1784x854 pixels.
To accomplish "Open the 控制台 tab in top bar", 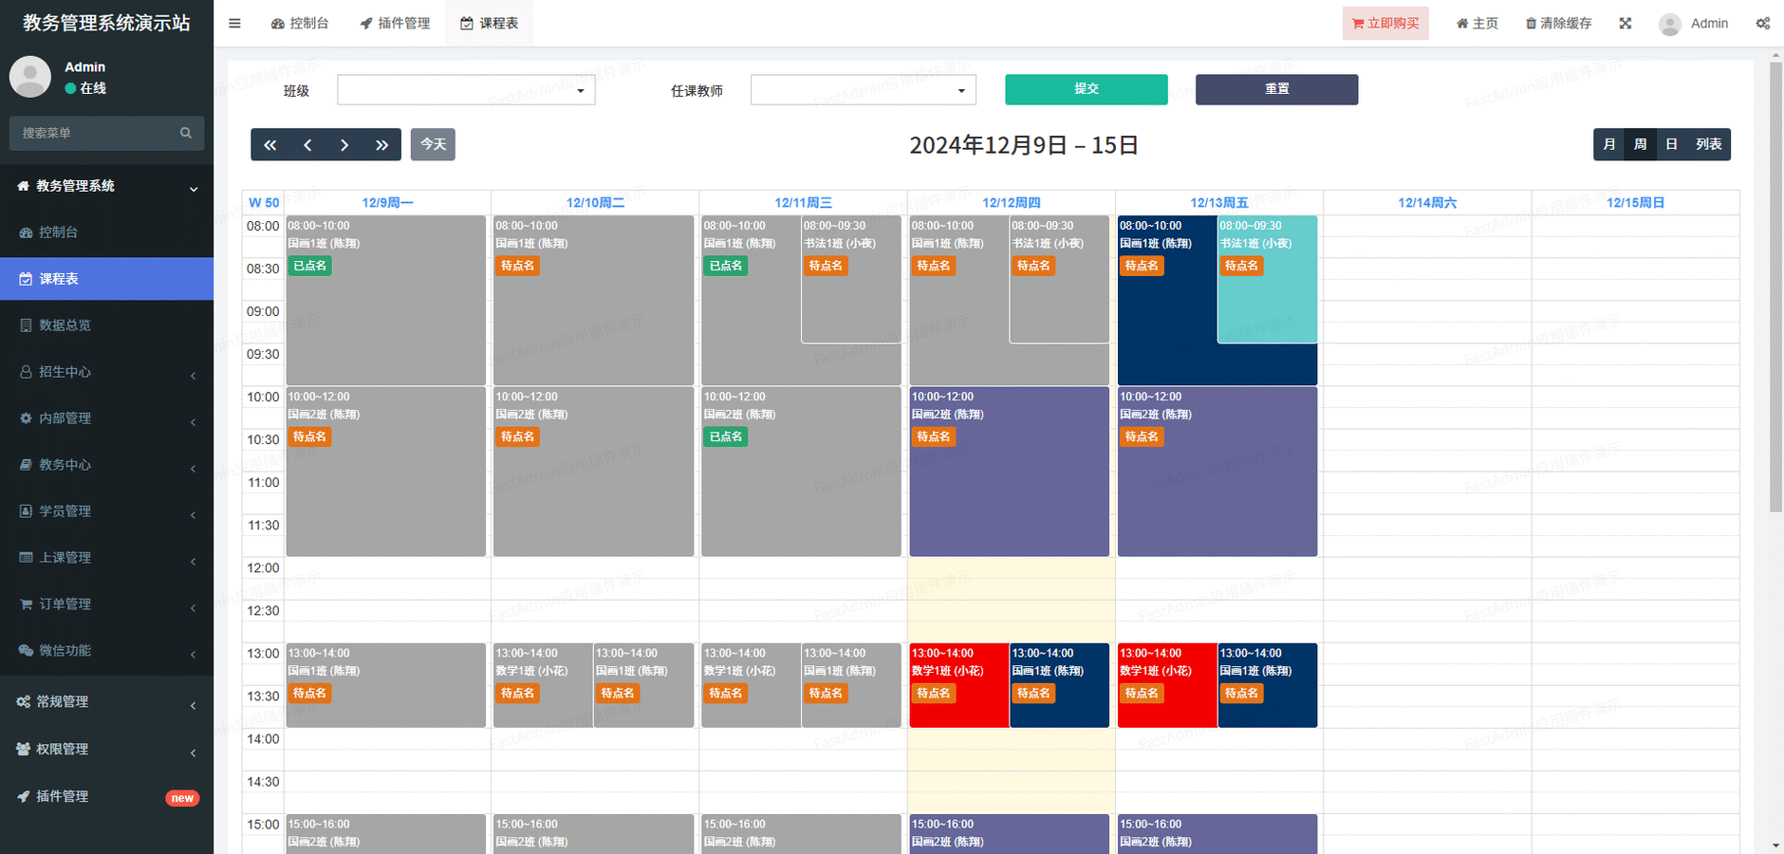I will (x=300, y=24).
